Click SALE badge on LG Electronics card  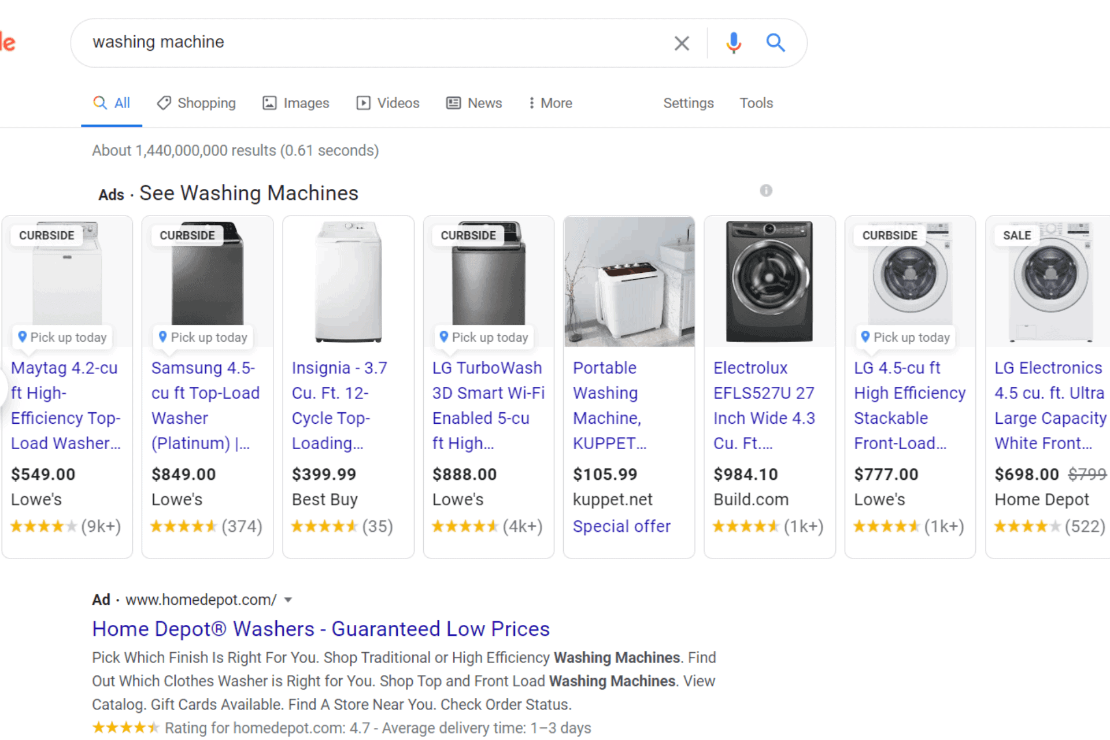pos(1017,235)
